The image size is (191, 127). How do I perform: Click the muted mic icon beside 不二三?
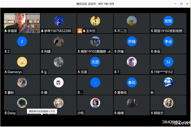(x=115, y=31)
